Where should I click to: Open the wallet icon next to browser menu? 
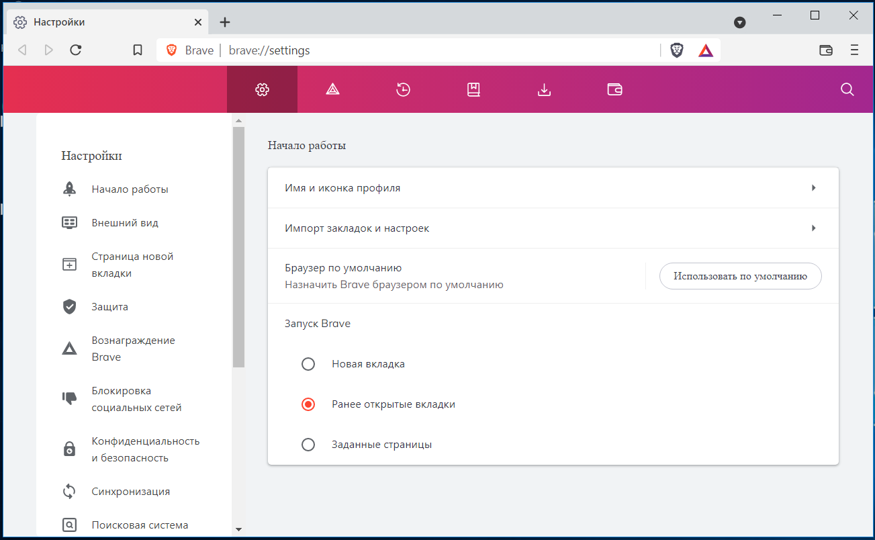pyautogui.click(x=826, y=50)
